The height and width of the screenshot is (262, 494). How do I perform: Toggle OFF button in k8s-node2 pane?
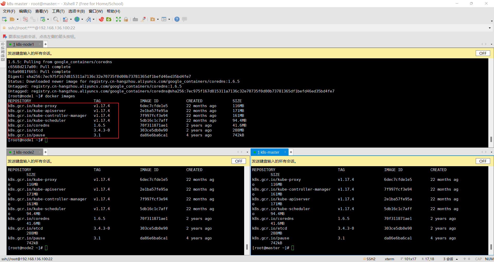point(239,161)
